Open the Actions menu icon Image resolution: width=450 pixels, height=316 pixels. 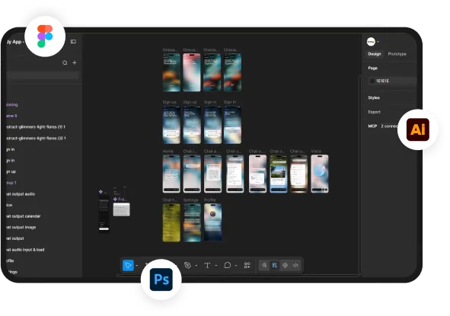[247, 265]
